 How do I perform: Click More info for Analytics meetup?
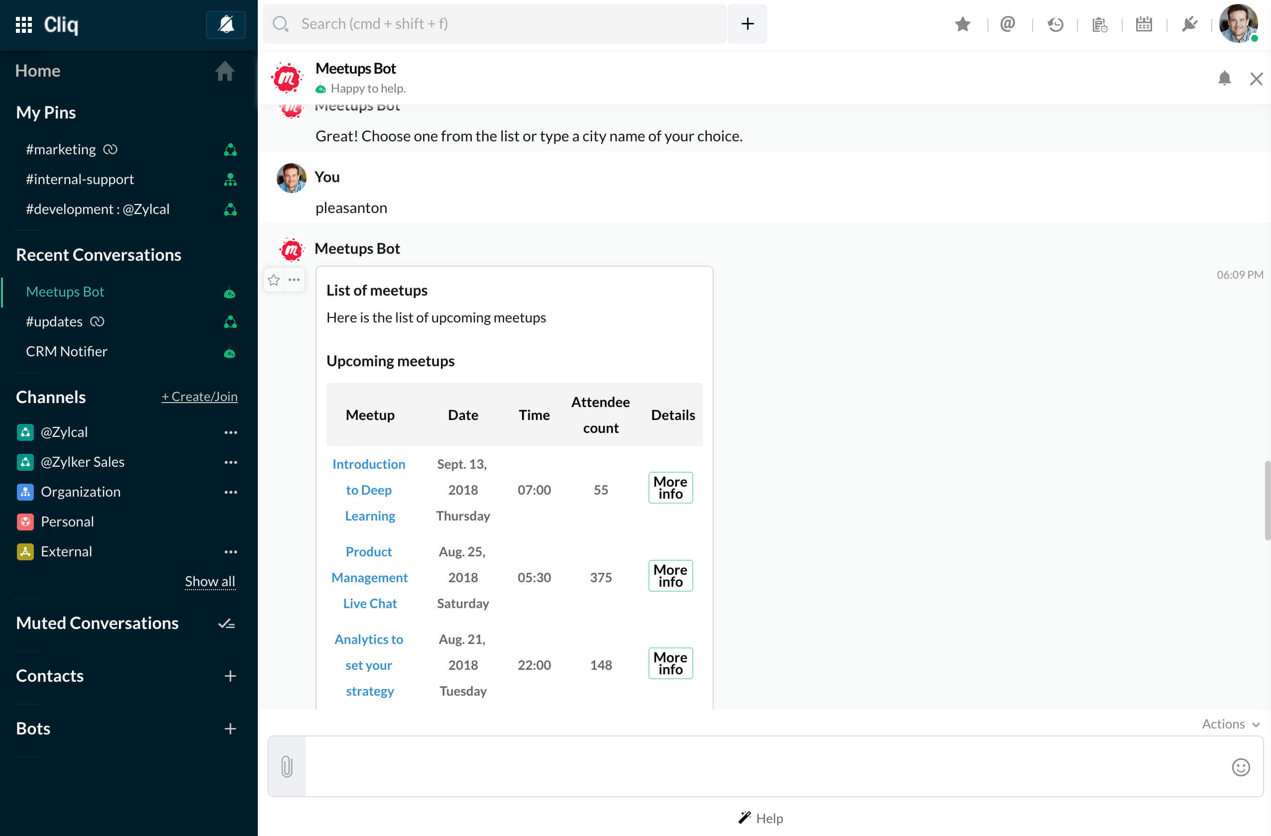671,663
